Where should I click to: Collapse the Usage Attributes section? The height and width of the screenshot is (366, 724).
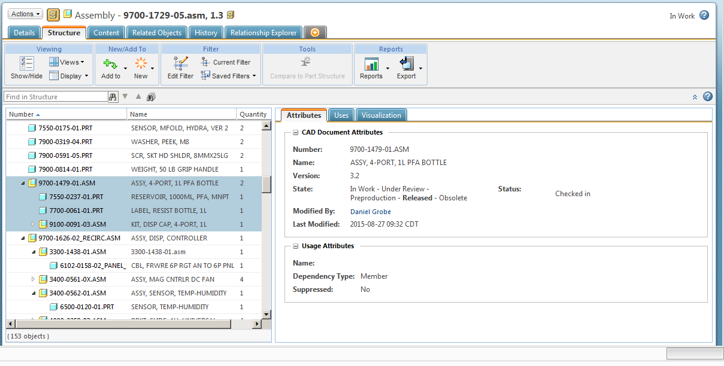[x=296, y=246]
